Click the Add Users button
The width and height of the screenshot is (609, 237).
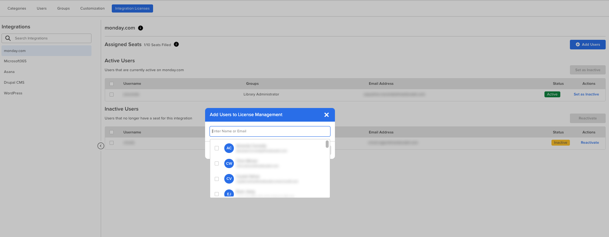(x=588, y=45)
